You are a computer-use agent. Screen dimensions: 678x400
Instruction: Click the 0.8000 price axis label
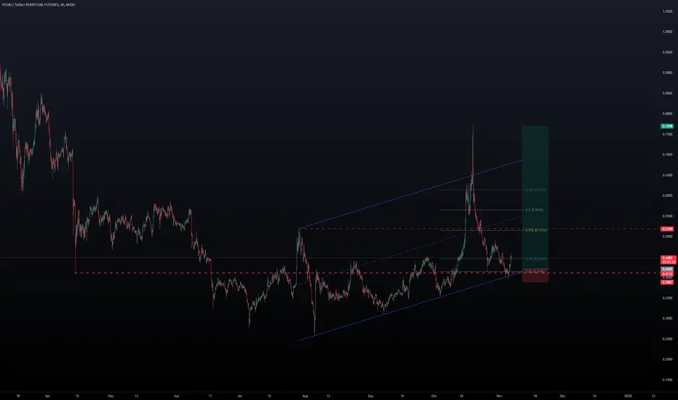click(667, 113)
